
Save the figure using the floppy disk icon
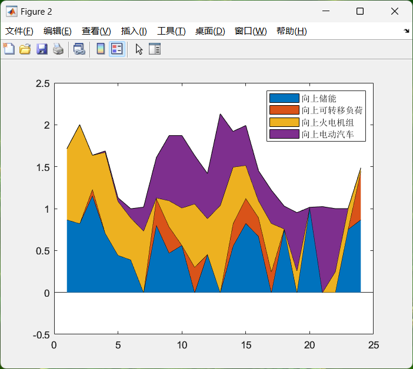click(x=42, y=49)
